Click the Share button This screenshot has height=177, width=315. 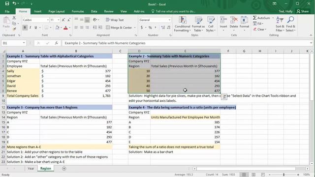(303, 11)
